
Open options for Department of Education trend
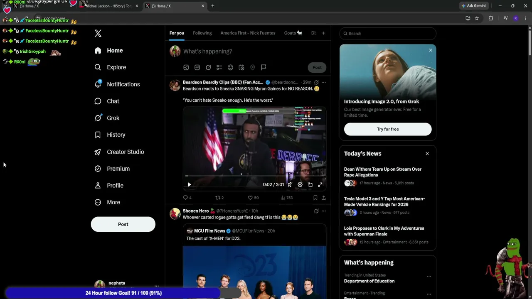[x=429, y=276]
